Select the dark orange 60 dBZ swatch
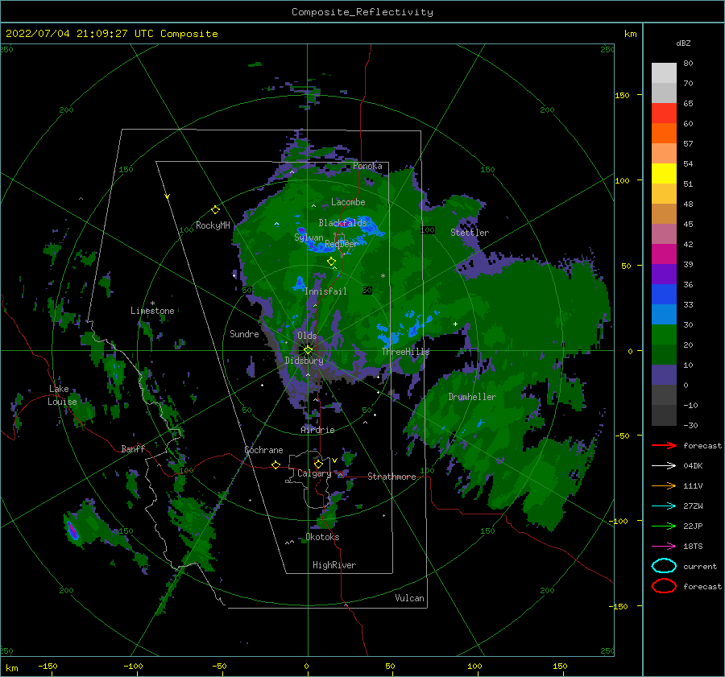 (664, 133)
